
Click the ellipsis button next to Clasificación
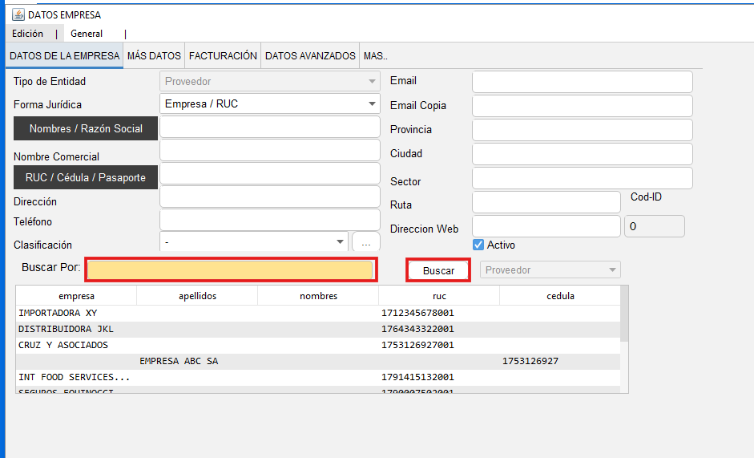(x=365, y=241)
